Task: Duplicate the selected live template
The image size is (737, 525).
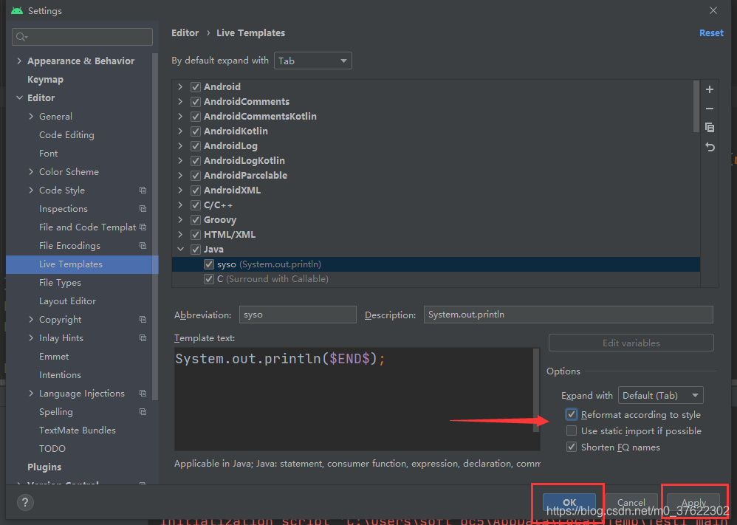Action: point(709,127)
